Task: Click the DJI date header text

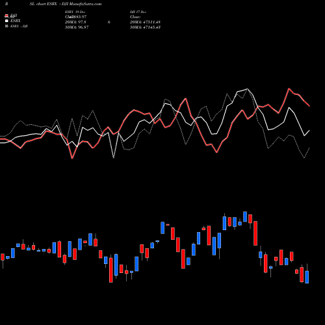Action: [x=138, y=12]
